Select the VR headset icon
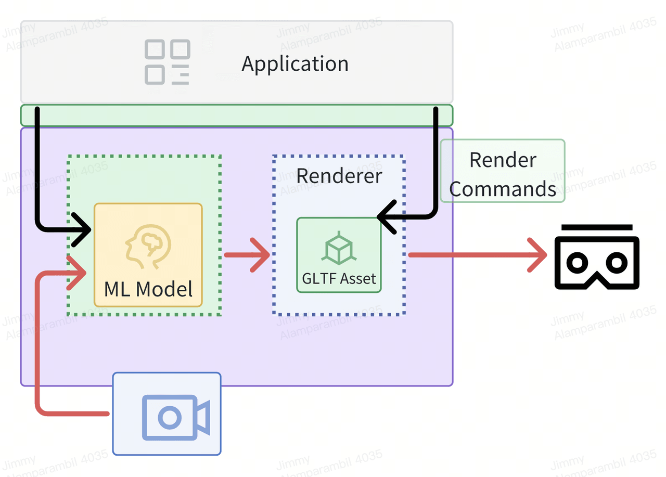Viewport: 666px width, 477px height. click(597, 257)
